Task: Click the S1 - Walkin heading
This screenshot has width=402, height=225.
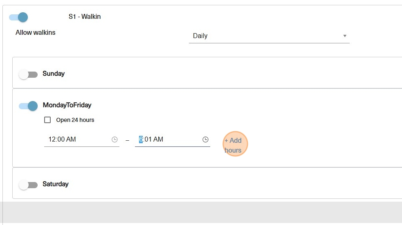Action: click(85, 17)
